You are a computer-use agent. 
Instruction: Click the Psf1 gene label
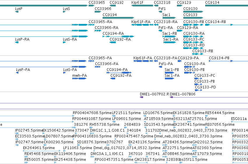pos(162,8)
